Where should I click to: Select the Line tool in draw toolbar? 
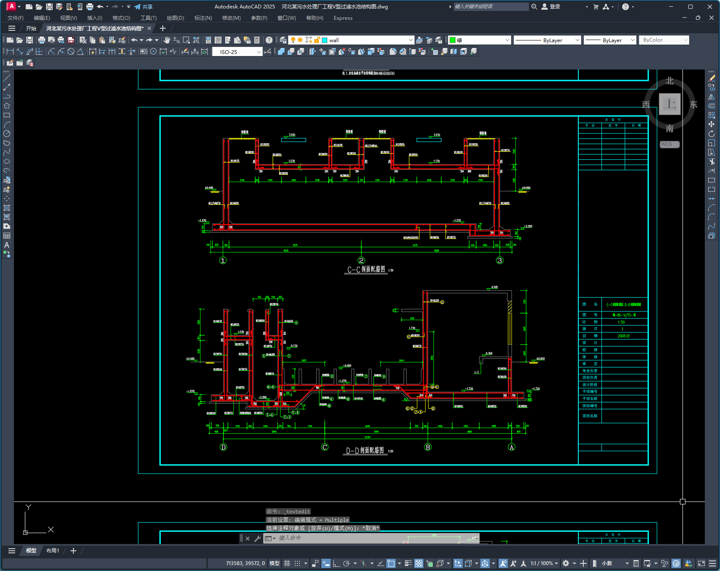pos(7,78)
